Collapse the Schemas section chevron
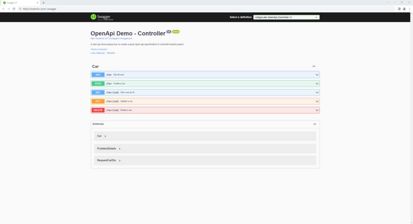The image size is (413, 224). pyautogui.click(x=315, y=124)
